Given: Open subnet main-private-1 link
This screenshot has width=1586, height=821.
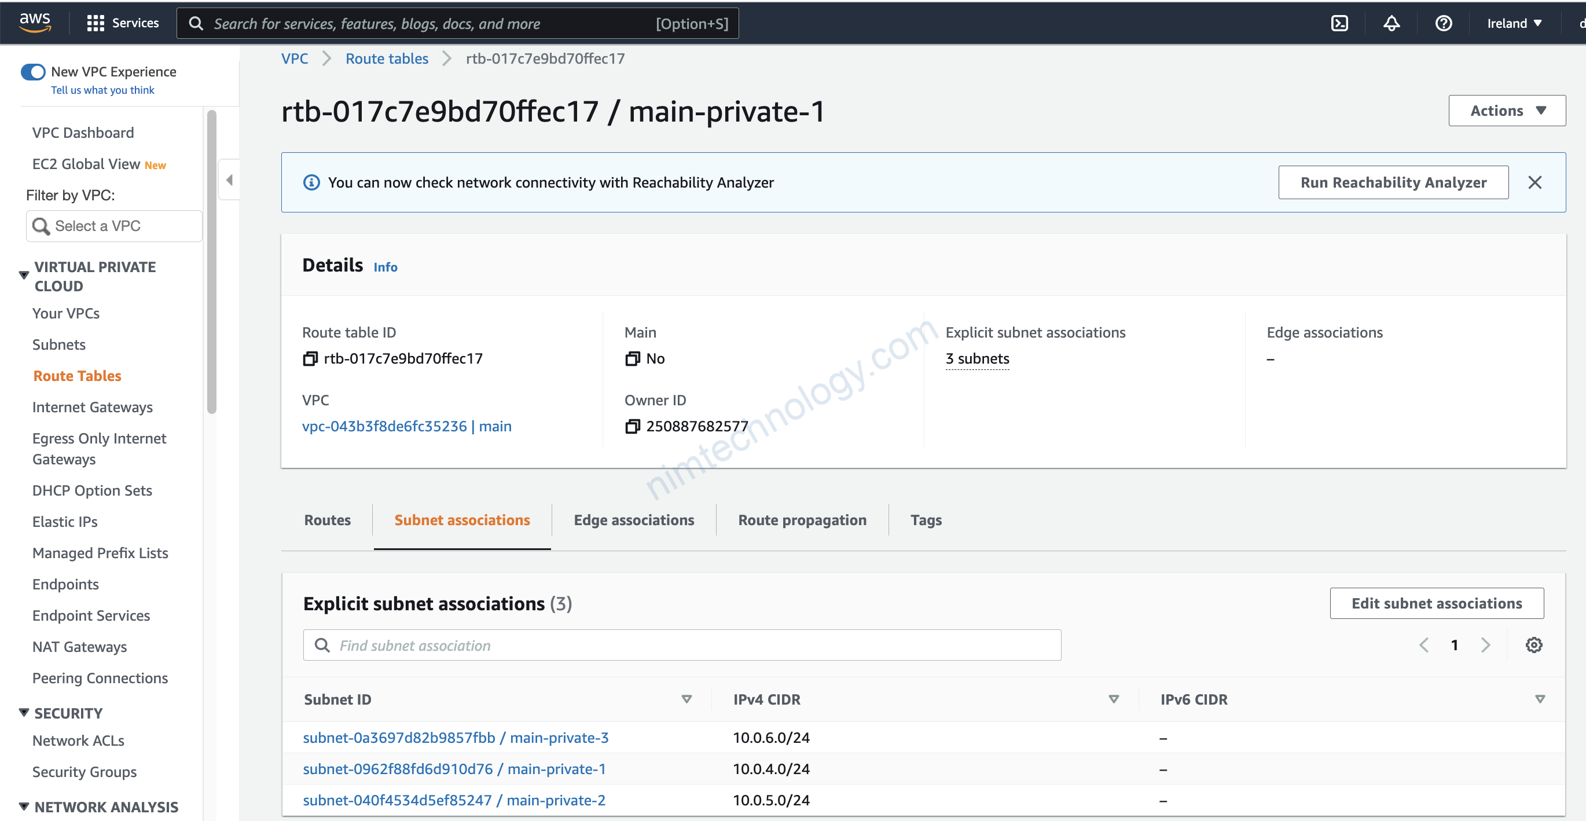Looking at the screenshot, I should click(x=454, y=769).
